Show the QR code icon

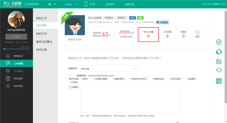(x=219, y=81)
